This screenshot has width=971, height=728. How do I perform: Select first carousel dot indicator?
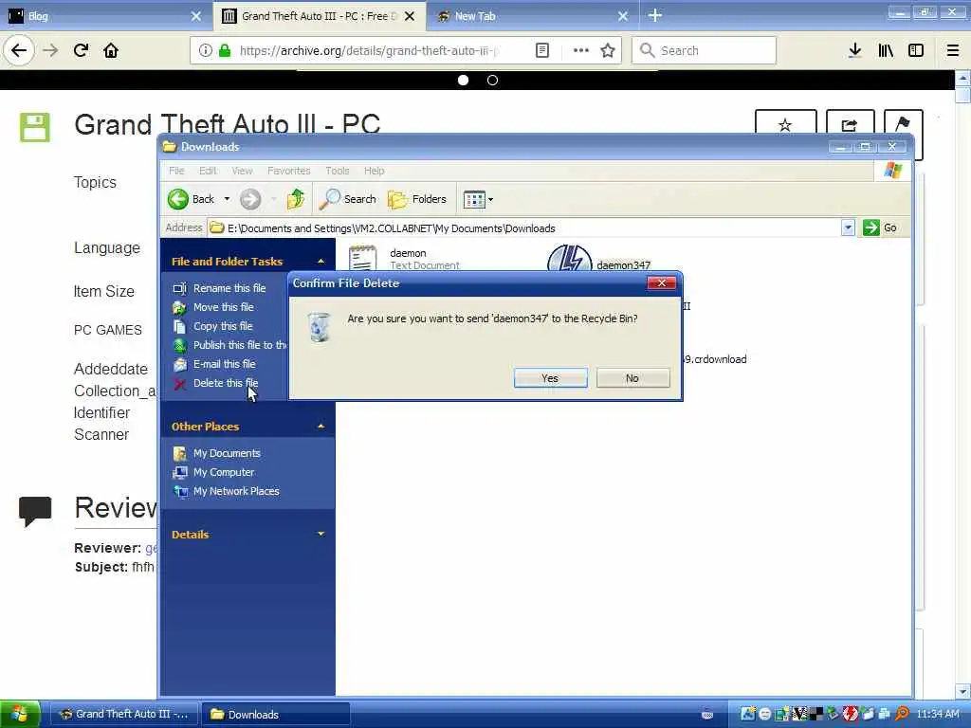click(463, 80)
